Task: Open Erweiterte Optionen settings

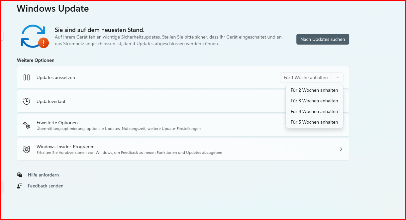Action: (183, 125)
